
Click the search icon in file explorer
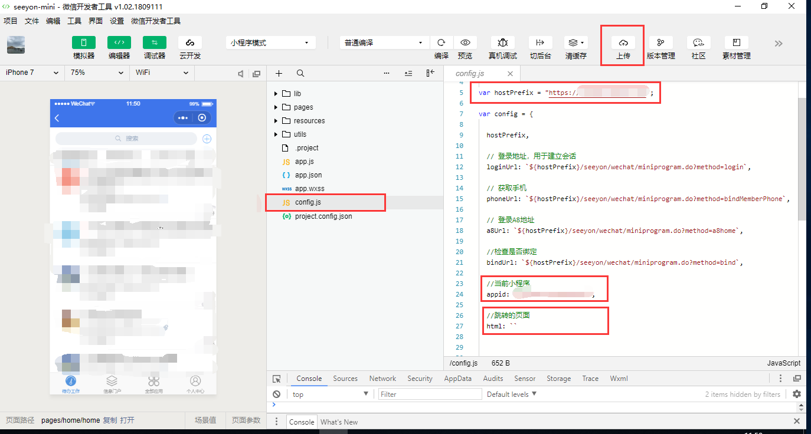300,74
